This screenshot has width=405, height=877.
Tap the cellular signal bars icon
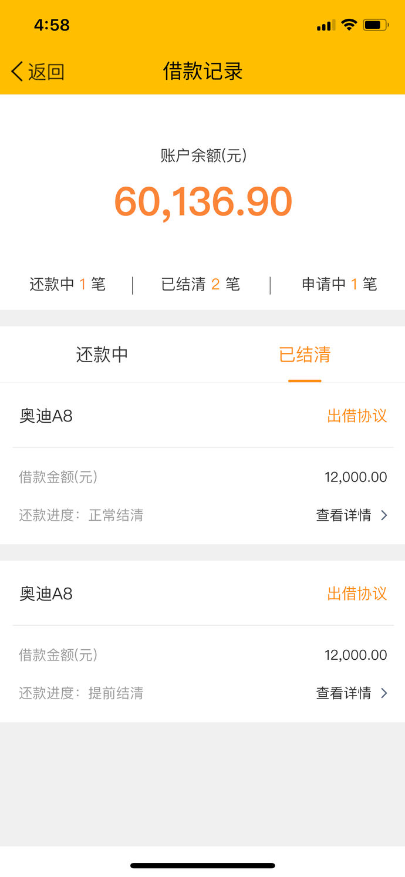click(x=326, y=25)
